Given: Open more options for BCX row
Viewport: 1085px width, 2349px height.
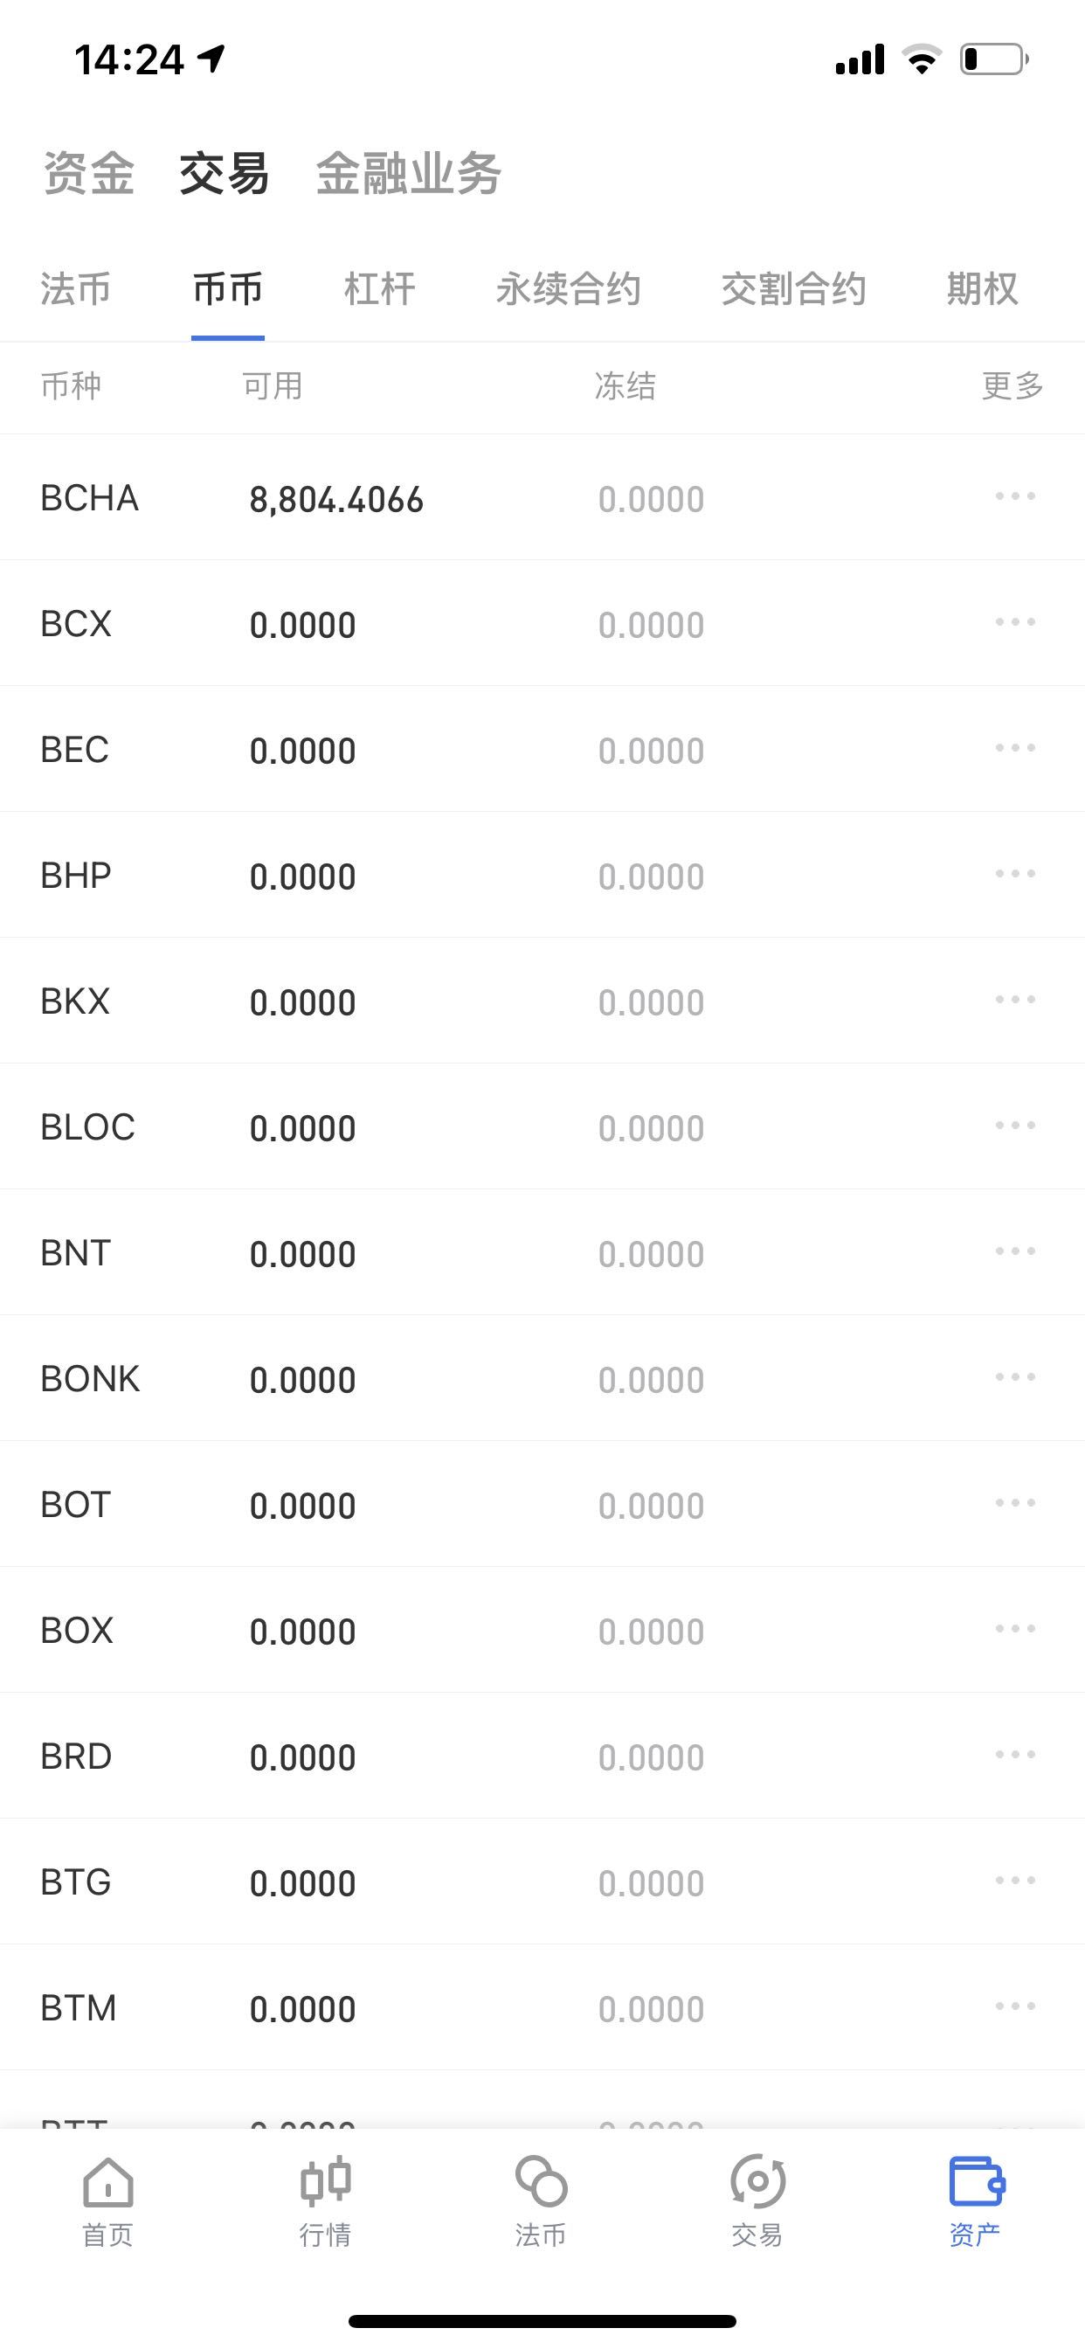Looking at the screenshot, I should [1015, 622].
